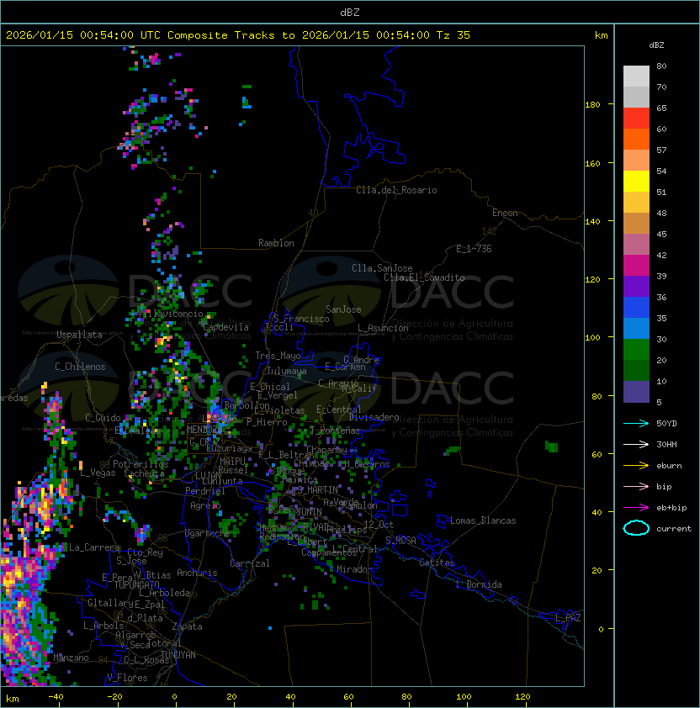This screenshot has height=708, width=700.
Task: Click the Manzano place label
Action: (x=71, y=658)
